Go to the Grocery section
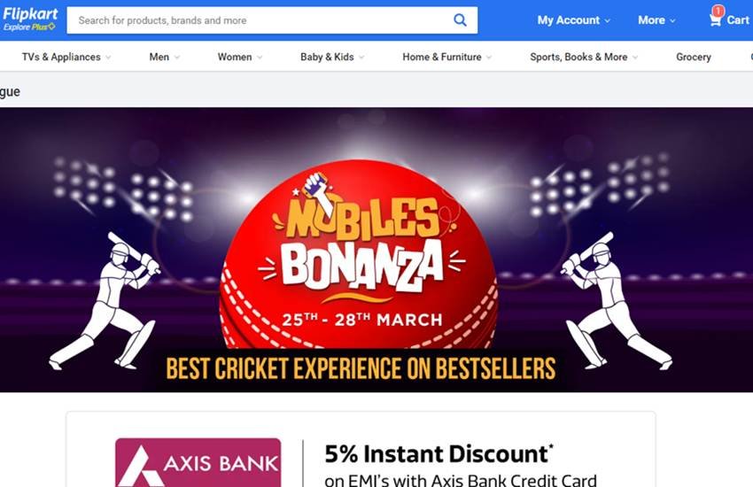753x487 pixels. click(694, 57)
